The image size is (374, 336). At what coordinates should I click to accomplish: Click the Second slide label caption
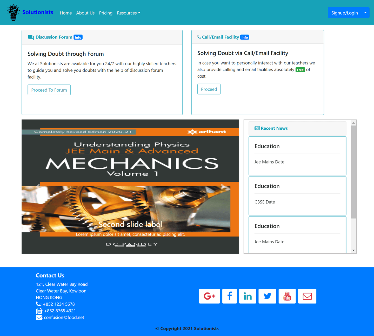pos(130,224)
